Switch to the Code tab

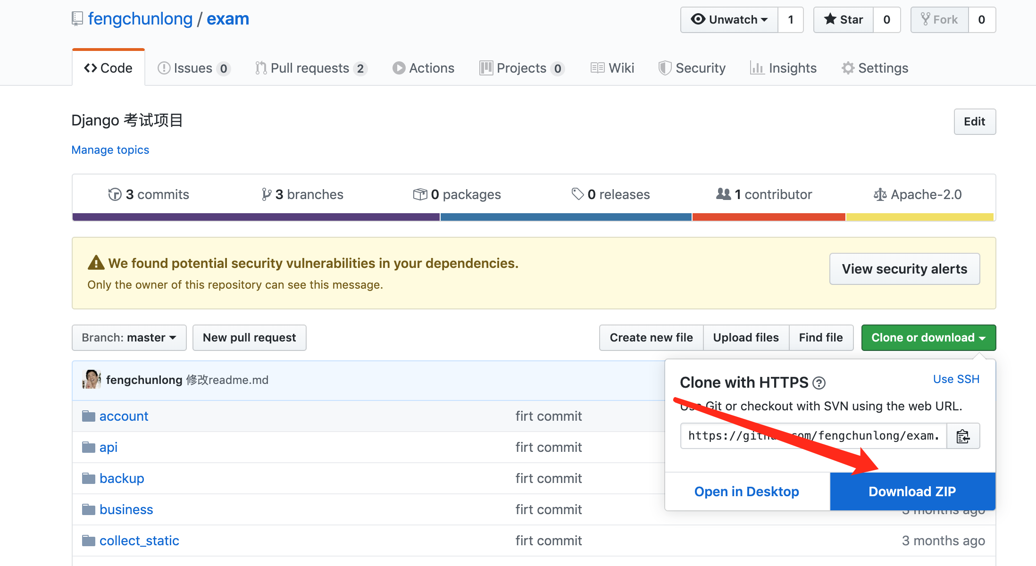pyautogui.click(x=109, y=68)
